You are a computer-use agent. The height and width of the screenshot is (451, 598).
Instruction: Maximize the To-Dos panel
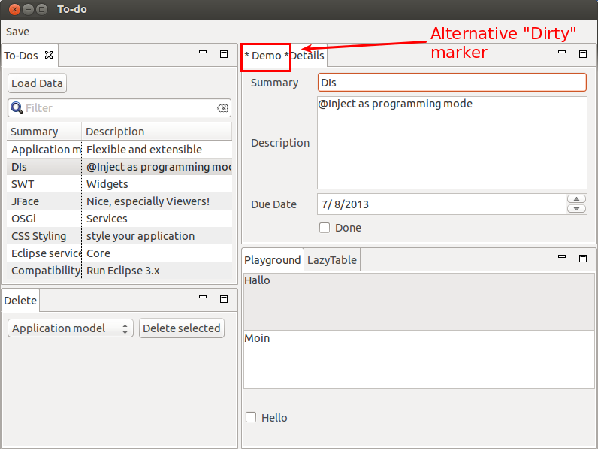click(x=224, y=54)
